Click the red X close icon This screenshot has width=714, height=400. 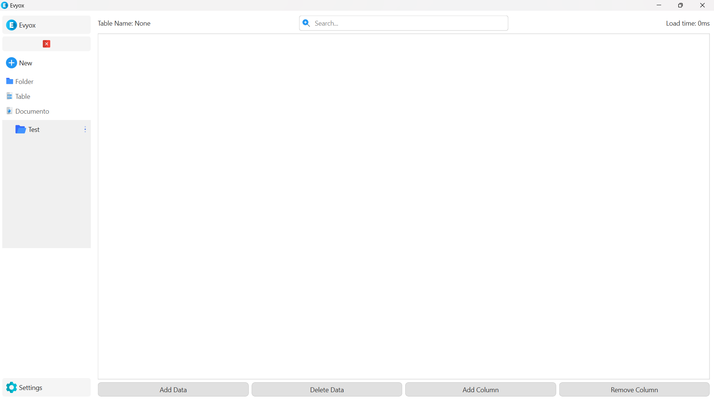[47, 44]
